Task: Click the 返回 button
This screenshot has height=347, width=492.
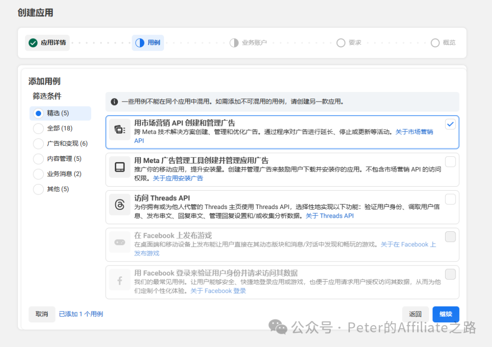Action: coord(415,314)
